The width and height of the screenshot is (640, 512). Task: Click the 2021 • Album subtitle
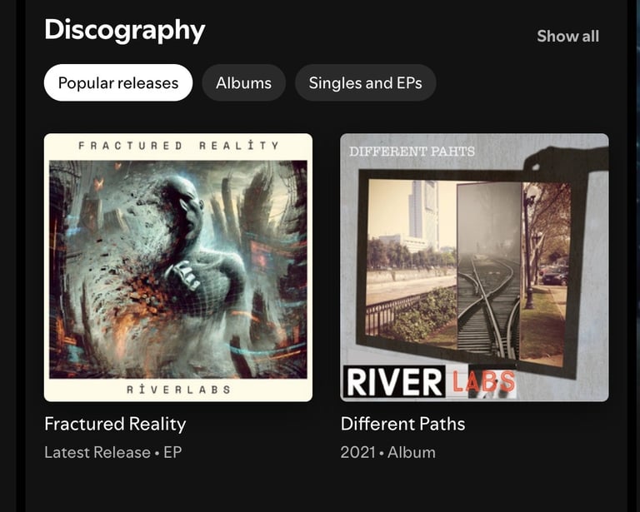(x=387, y=453)
